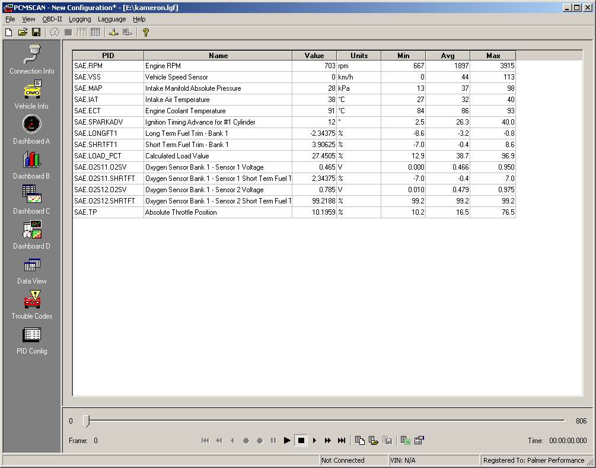Image resolution: width=596 pixels, height=468 pixels.
Task: Click the New Configuration blank page icon
Action: [8, 32]
